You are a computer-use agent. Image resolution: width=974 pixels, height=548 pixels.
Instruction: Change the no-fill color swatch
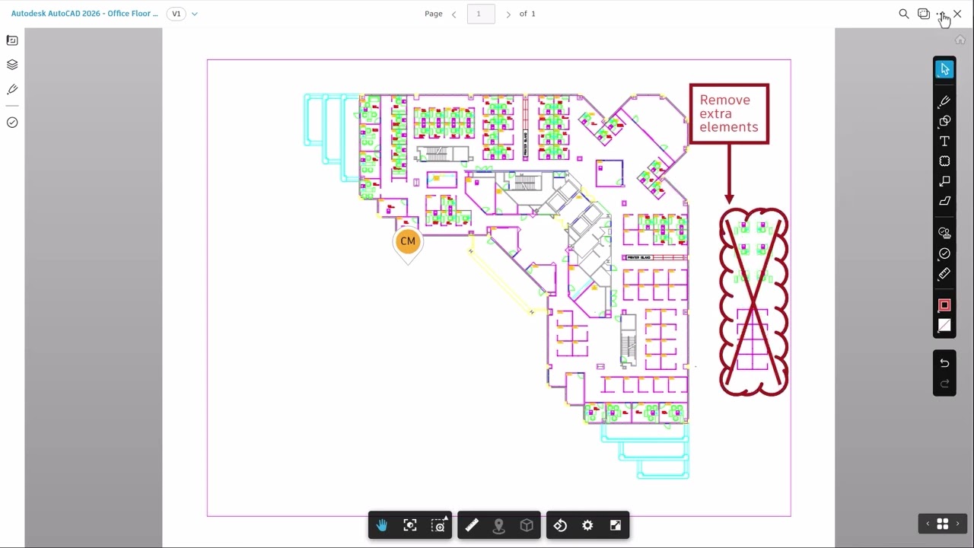[x=944, y=326]
